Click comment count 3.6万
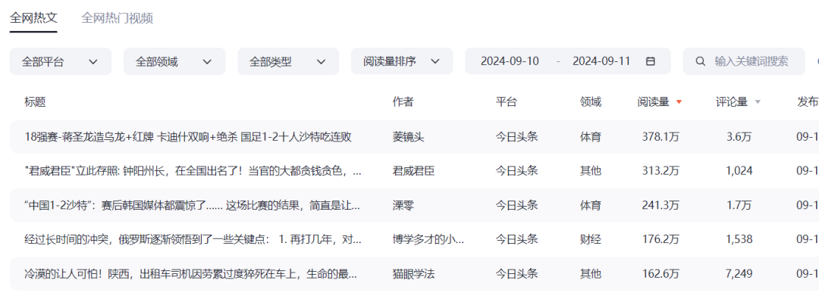 click(x=739, y=137)
